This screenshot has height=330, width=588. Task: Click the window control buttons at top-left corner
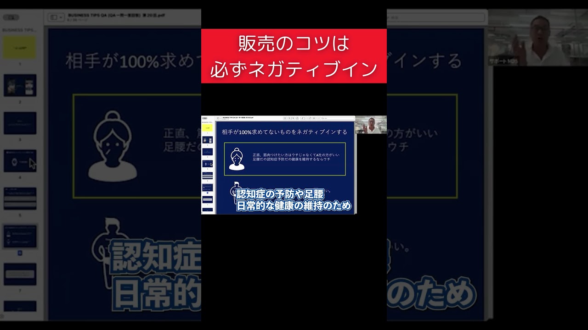tap(11, 17)
